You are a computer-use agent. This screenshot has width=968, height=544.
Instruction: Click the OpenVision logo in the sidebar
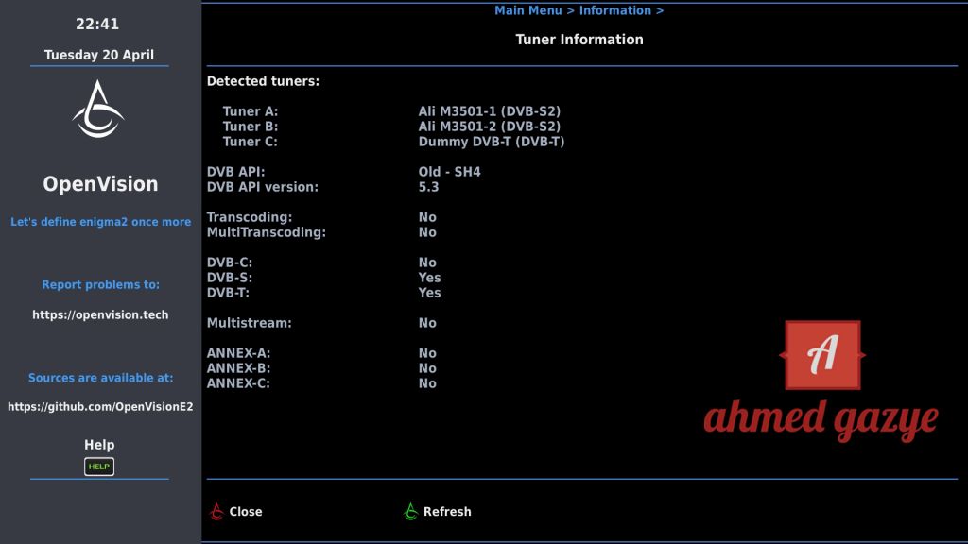pyautogui.click(x=98, y=110)
